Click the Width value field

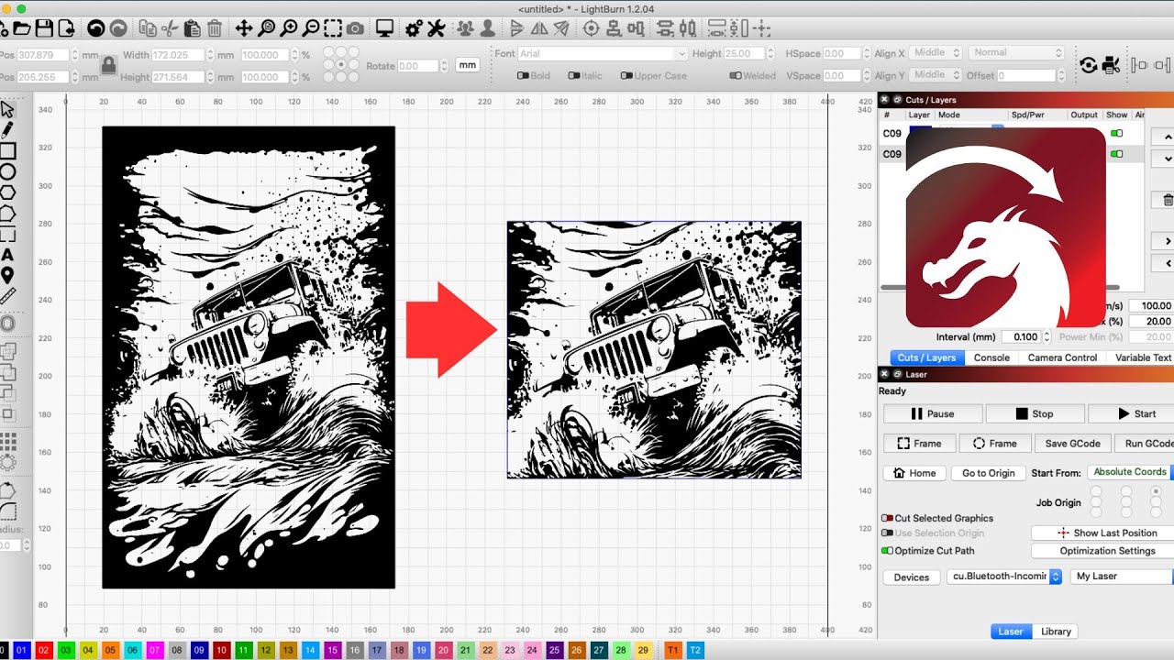[178, 55]
